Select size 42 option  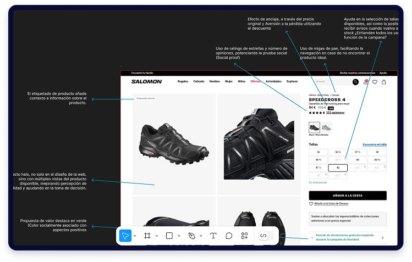pyautogui.click(x=338, y=168)
